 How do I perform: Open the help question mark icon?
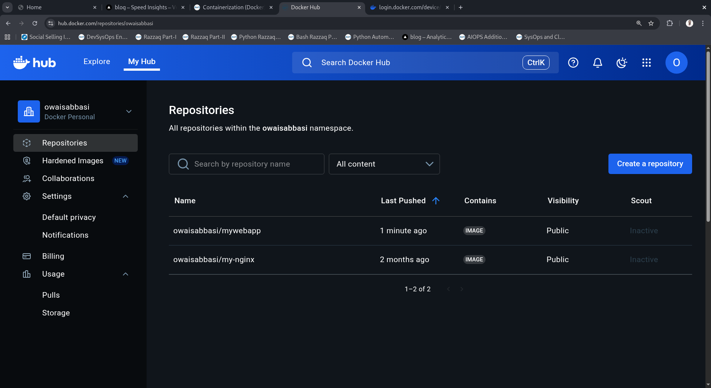[x=573, y=63]
